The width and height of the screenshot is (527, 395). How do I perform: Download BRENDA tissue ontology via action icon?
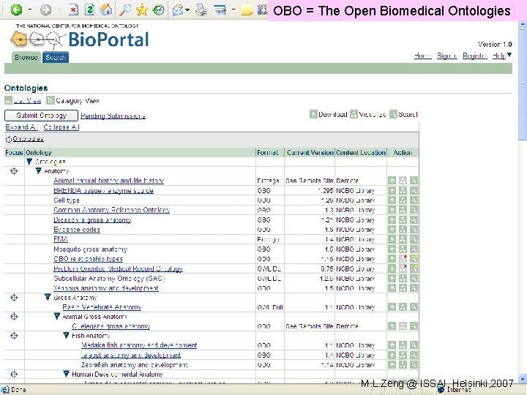392,190
